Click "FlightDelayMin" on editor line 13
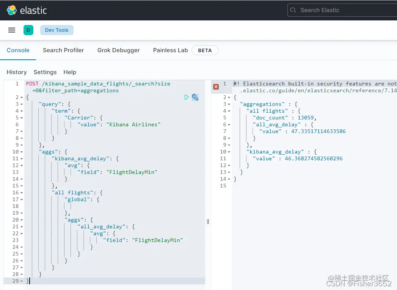 click(132, 172)
